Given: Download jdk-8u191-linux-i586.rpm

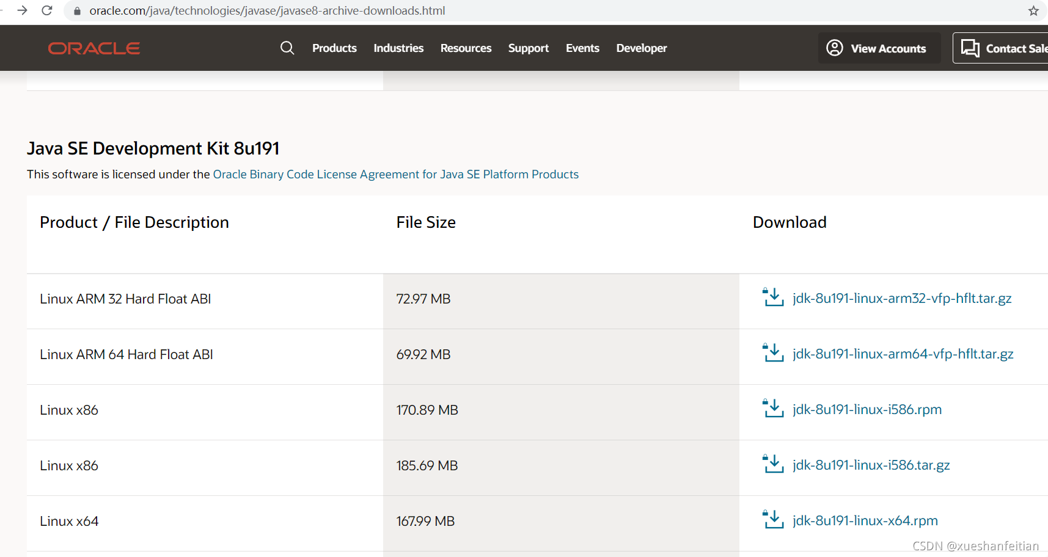Looking at the screenshot, I should (867, 410).
